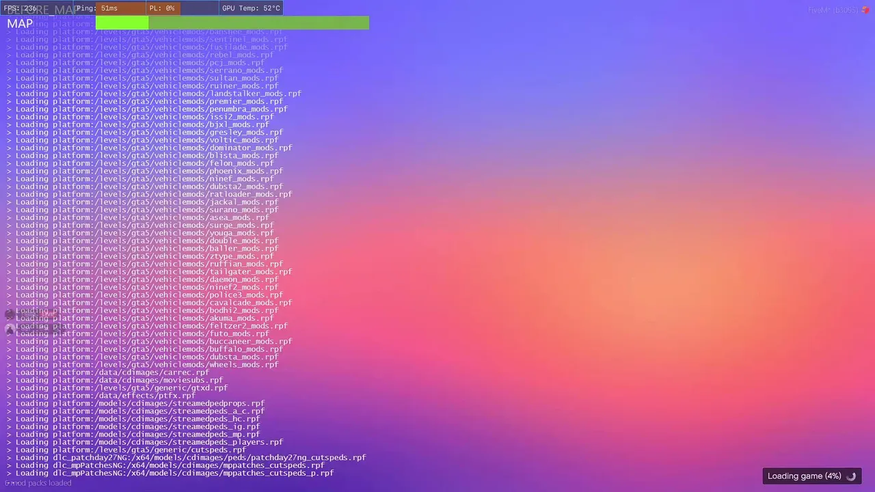
Task: Click the FiveM (b3095) build label
Action: 833,10
